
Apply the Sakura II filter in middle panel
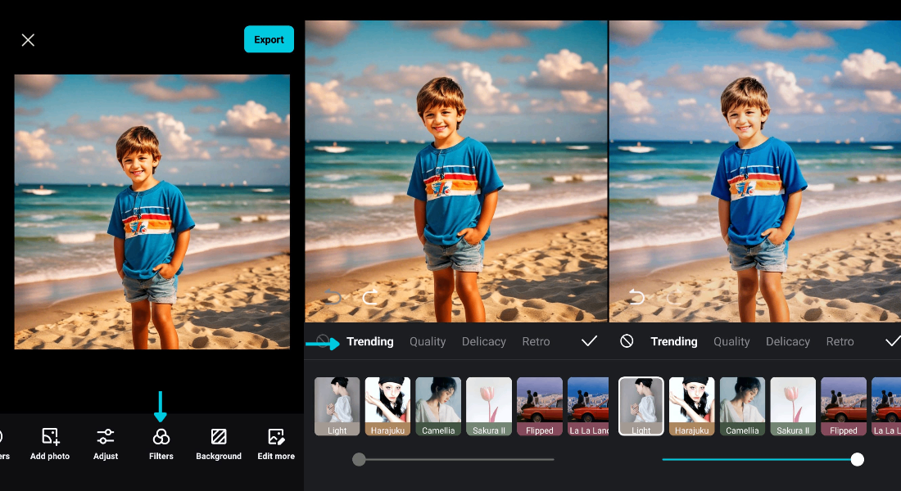[x=489, y=406]
